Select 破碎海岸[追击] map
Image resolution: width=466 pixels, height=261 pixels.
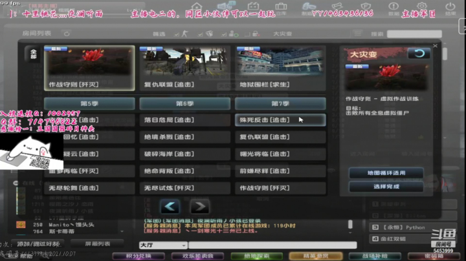185,154
